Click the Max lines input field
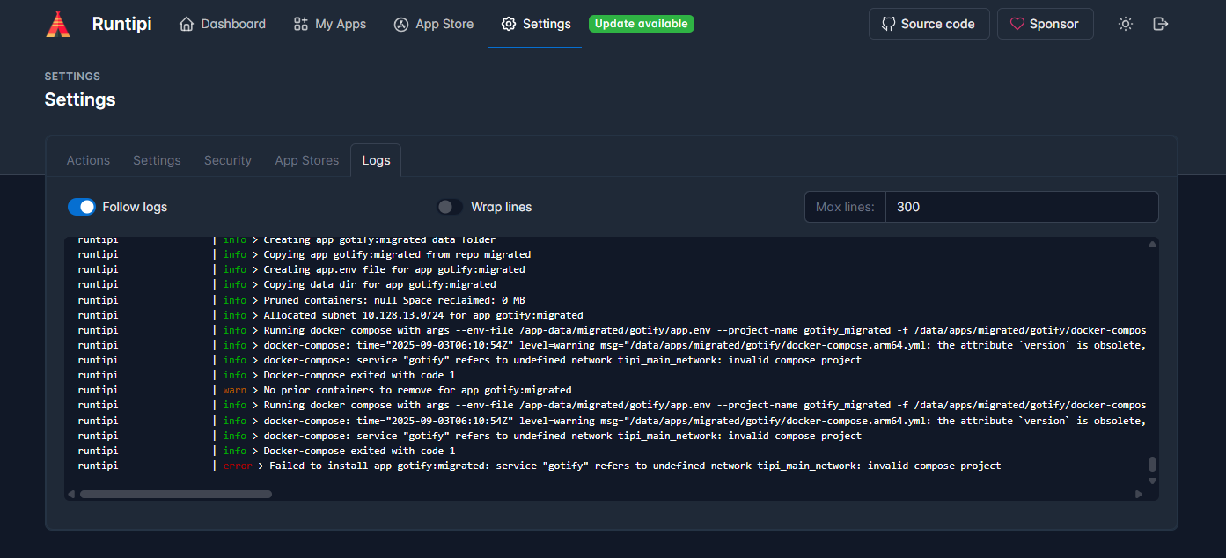 (x=1021, y=207)
